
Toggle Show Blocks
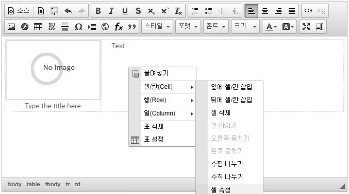point(320,27)
